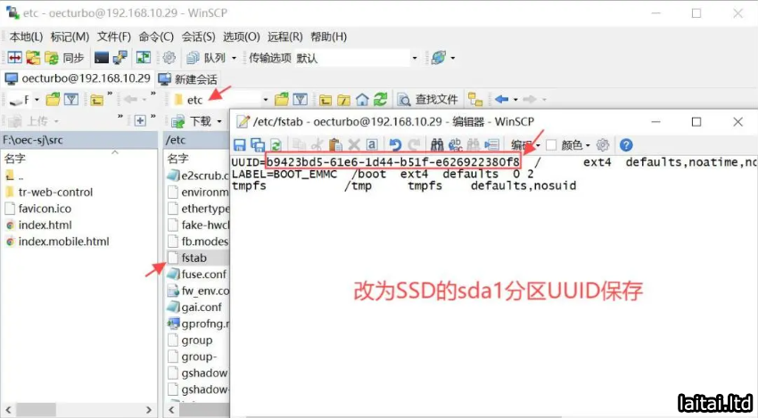Expand the 下载 download dropdown arrow
This screenshot has width=758, height=418.
218,121
